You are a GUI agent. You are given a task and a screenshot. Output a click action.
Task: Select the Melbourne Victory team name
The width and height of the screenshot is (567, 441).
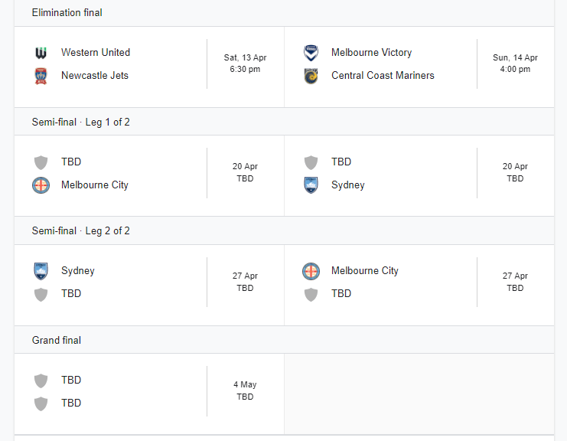pos(371,53)
